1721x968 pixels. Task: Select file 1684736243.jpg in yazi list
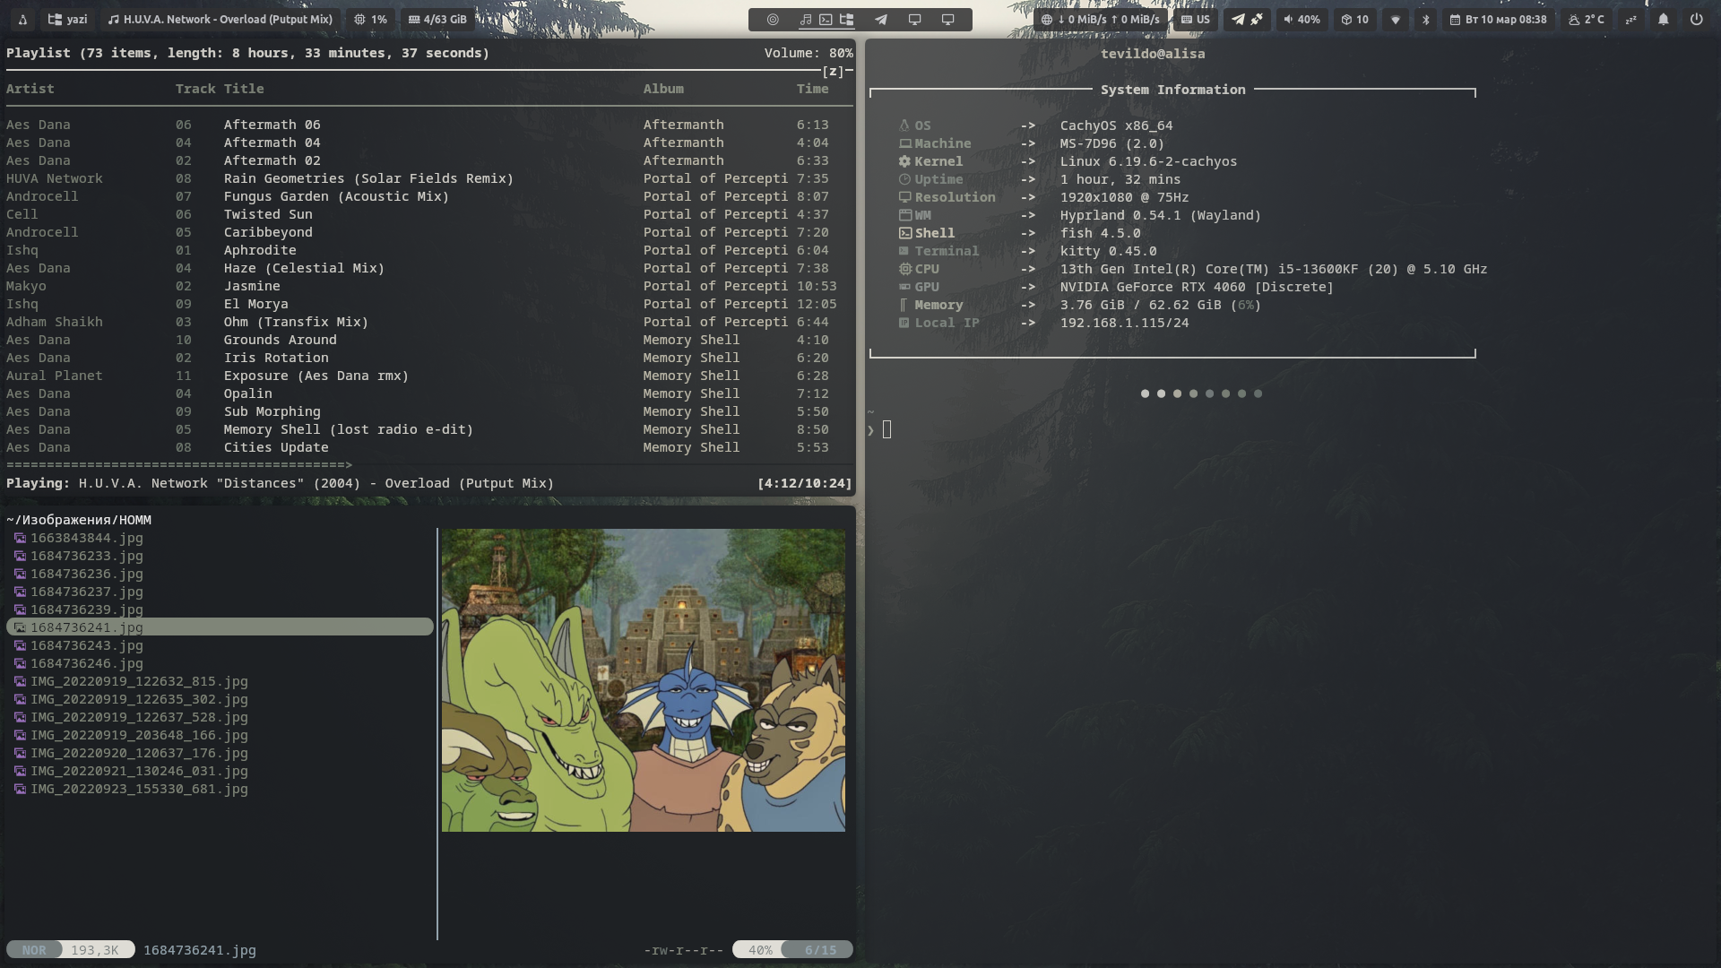87,645
